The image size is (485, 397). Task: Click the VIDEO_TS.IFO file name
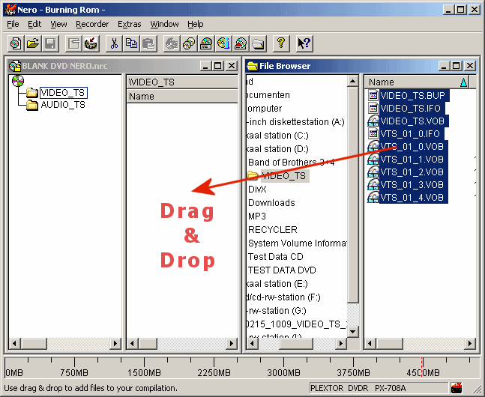click(411, 108)
